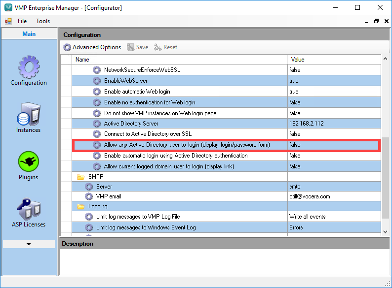Image resolution: width=392 pixels, height=288 pixels.
Task: Open the Tools menu
Action: click(43, 21)
